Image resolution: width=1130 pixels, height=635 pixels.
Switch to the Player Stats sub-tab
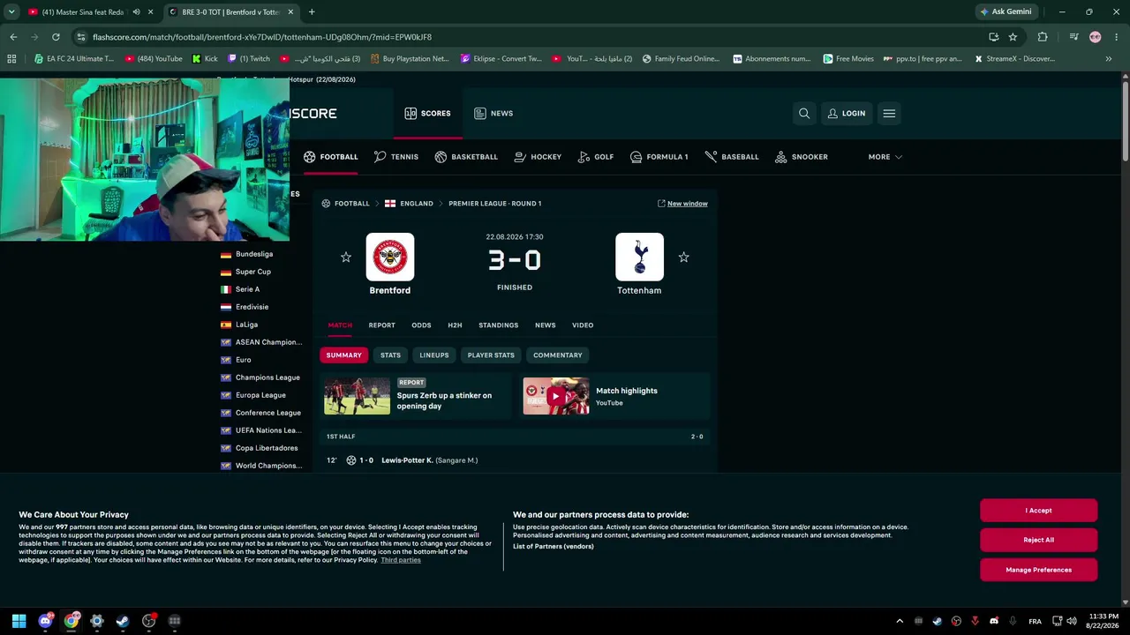tap(491, 355)
